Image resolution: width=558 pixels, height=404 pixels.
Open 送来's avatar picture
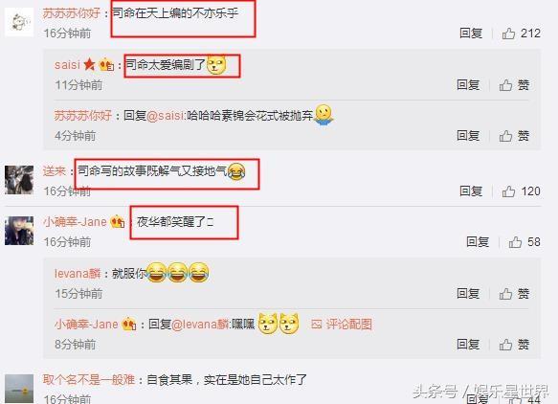19,180
